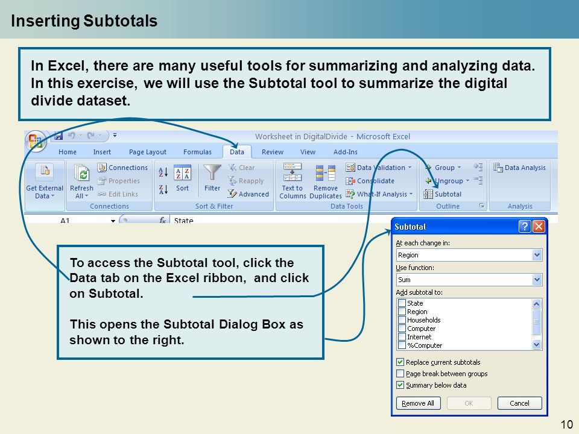Click the Clear filter command

pyautogui.click(x=241, y=168)
